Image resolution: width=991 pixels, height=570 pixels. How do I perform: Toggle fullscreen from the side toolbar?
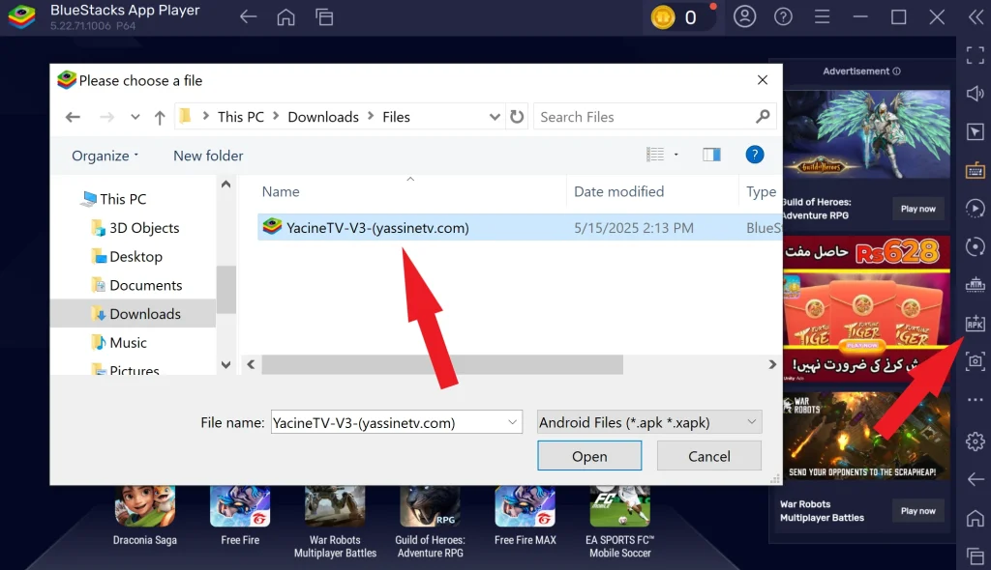[976, 55]
